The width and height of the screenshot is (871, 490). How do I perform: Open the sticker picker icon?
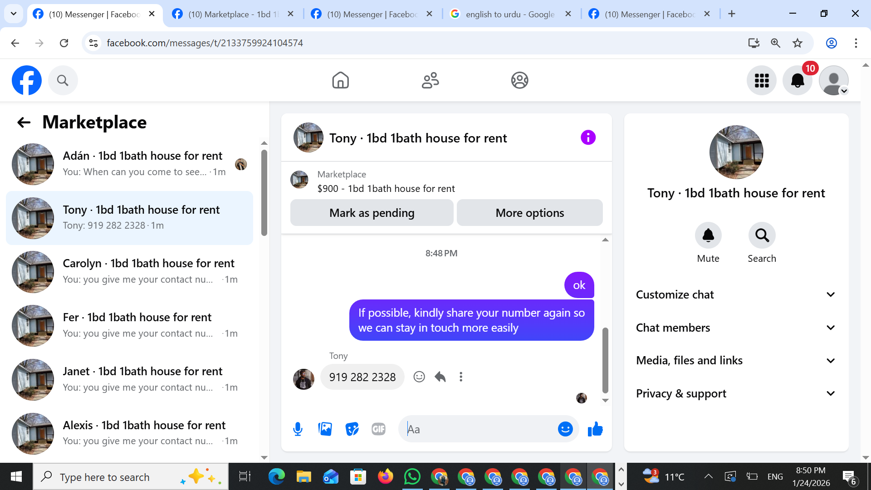pyautogui.click(x=352, y=429)
